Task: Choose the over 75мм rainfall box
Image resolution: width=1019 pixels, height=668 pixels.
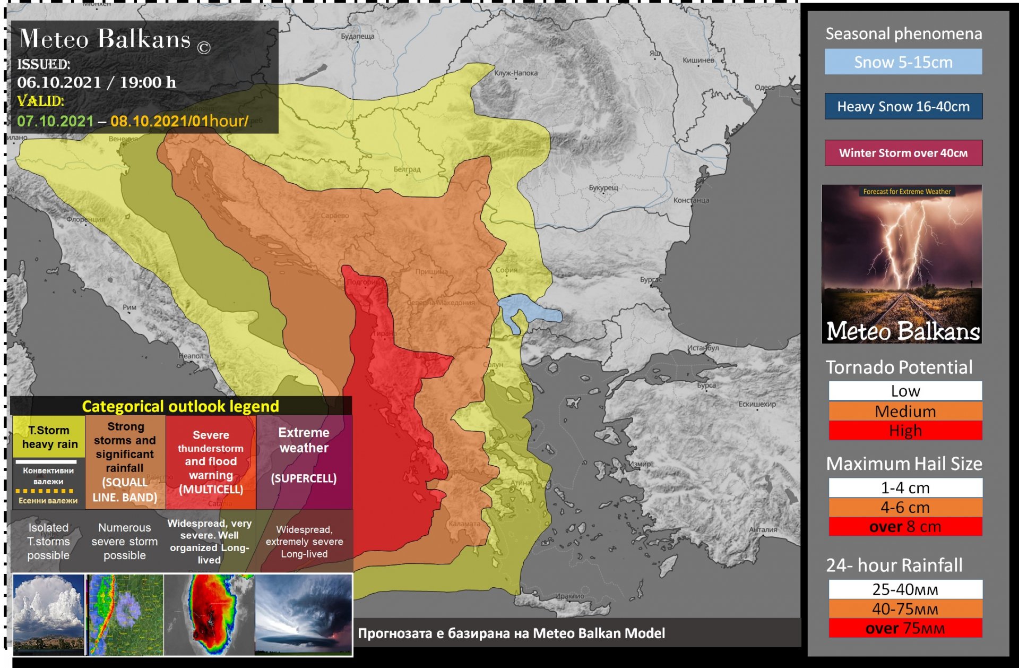Action: tap(905, 628)
